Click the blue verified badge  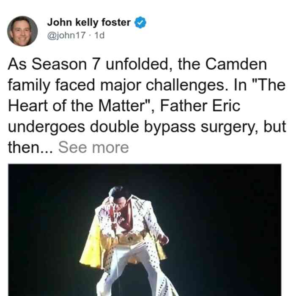pyautogui.click(x=140, y=22)
